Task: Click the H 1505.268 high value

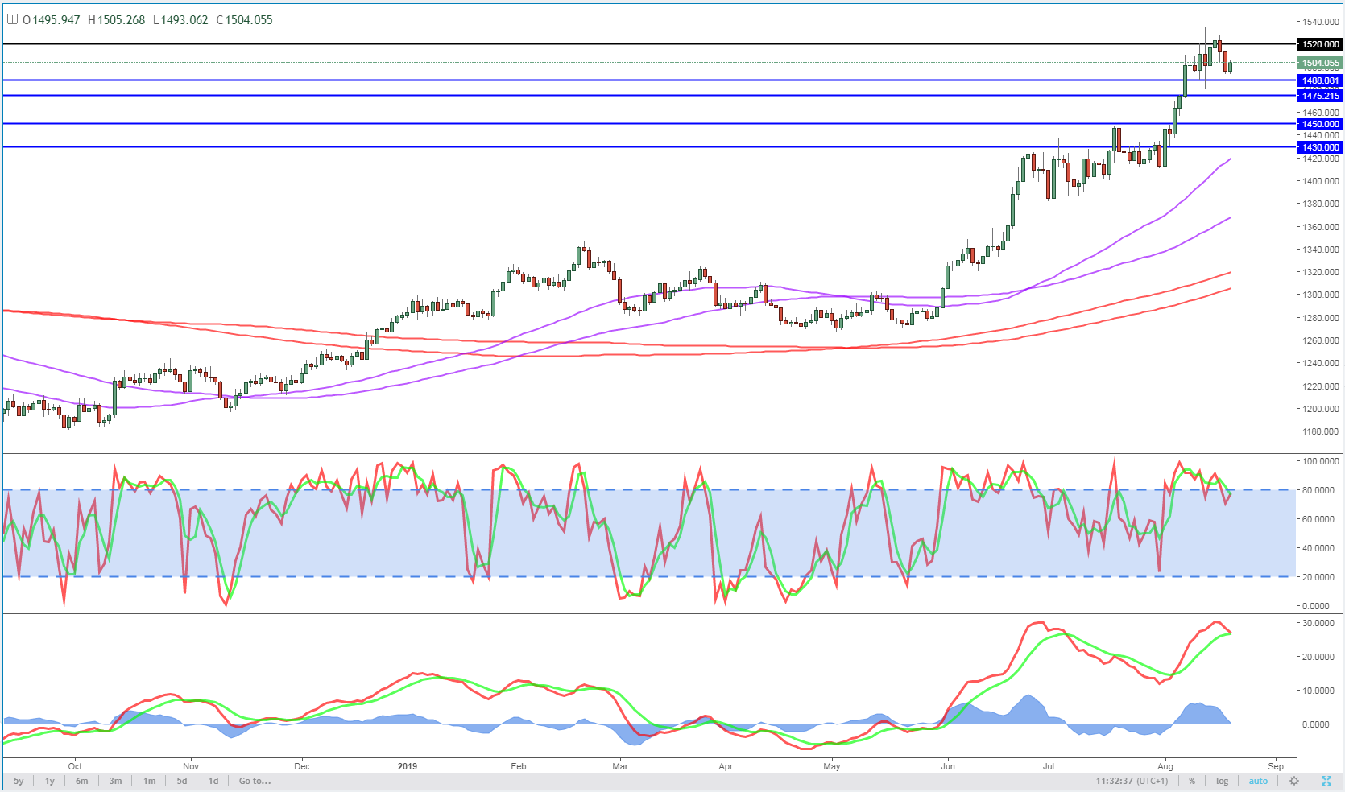Action: (116, 19)
